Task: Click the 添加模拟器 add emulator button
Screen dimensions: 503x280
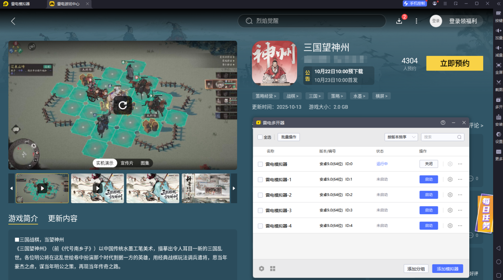Action: pos(447,269)
